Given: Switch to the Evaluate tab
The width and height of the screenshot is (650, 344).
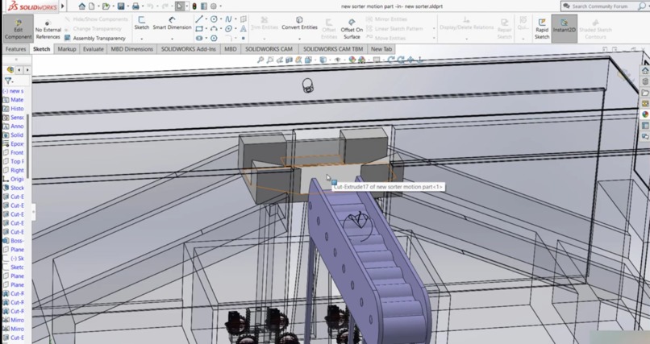Looking at the screenshot, I should tap(94, 49).
